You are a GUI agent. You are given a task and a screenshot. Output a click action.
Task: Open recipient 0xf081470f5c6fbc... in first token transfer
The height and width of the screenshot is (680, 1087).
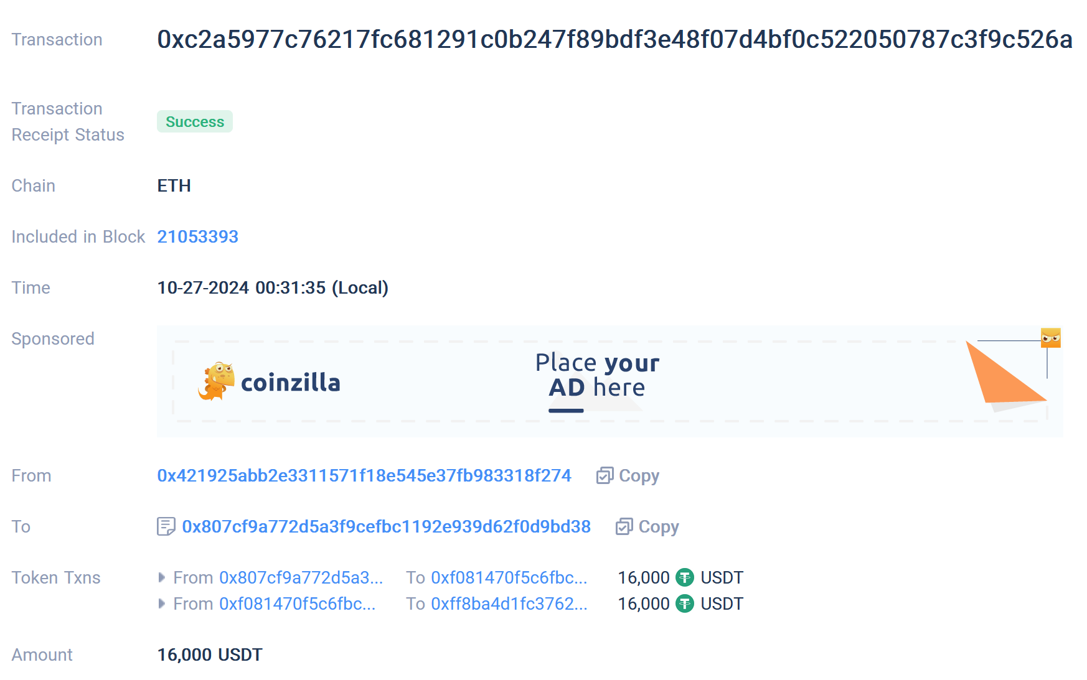coord(509,578)
